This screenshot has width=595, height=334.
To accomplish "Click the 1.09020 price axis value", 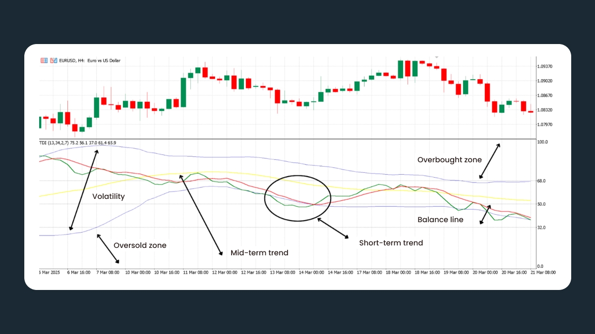I will [x=545, y=81].
